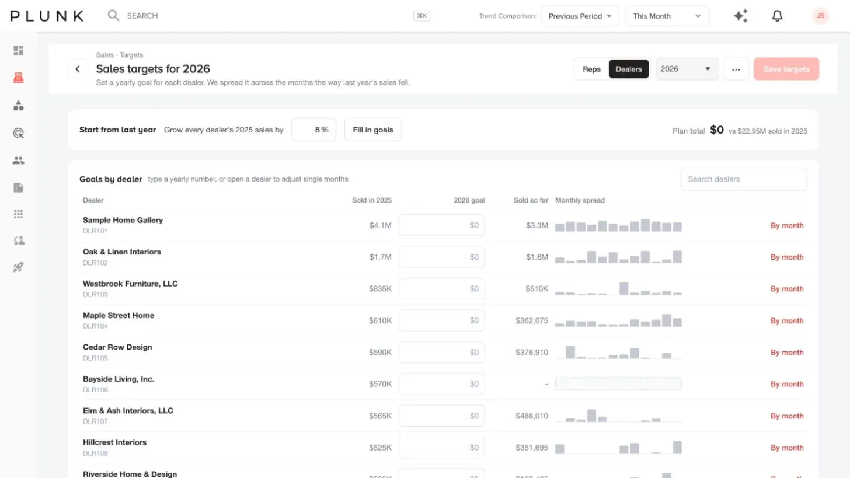Open the rocket icon in sidebar

[18, 267]
